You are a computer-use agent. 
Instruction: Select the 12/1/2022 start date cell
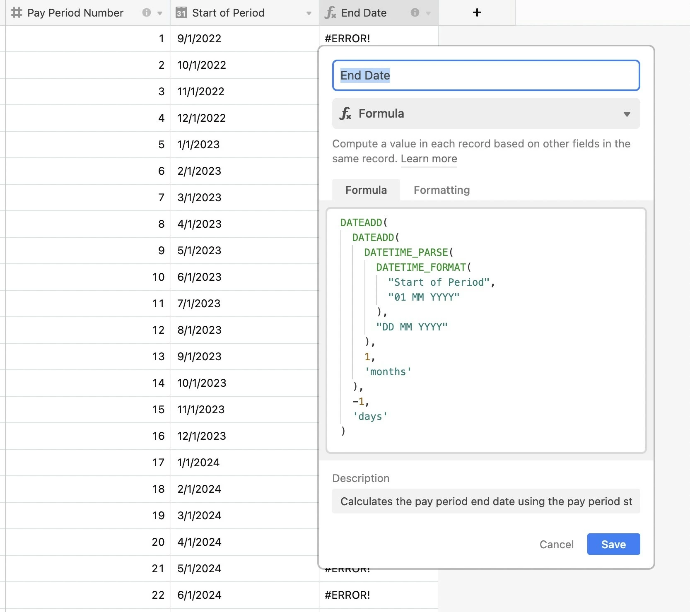245,118
